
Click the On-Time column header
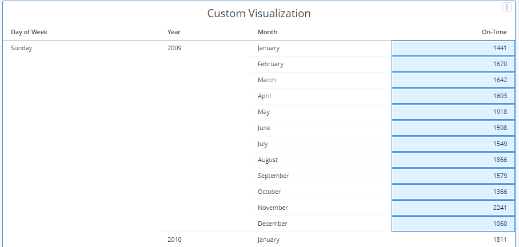coord(494,32)
